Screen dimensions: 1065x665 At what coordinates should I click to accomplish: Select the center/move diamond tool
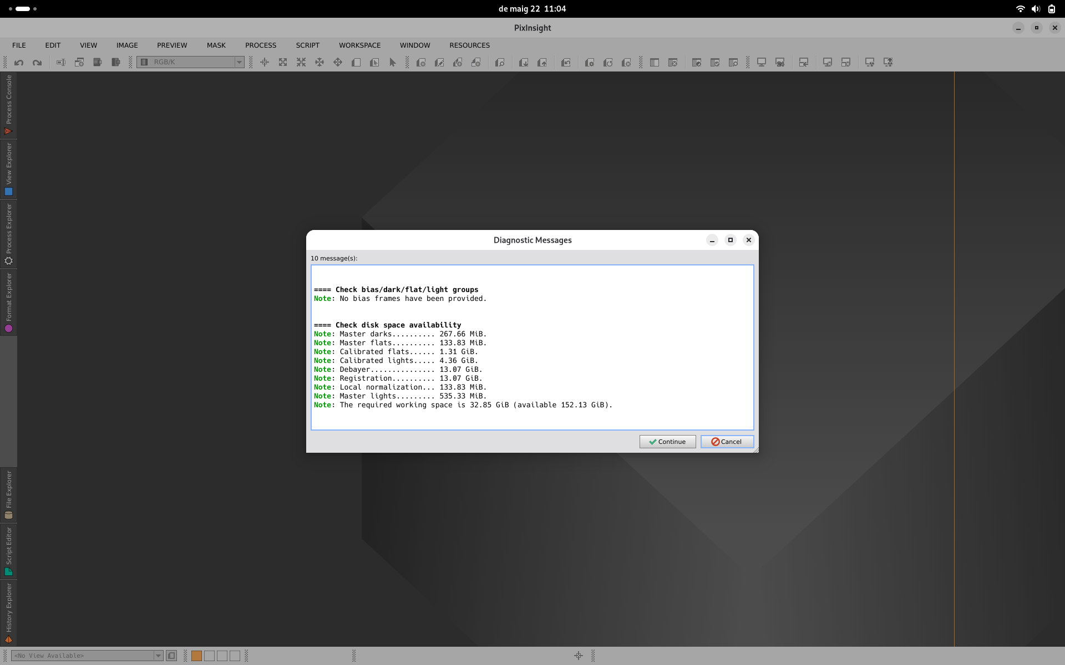[x=338, y=63]
